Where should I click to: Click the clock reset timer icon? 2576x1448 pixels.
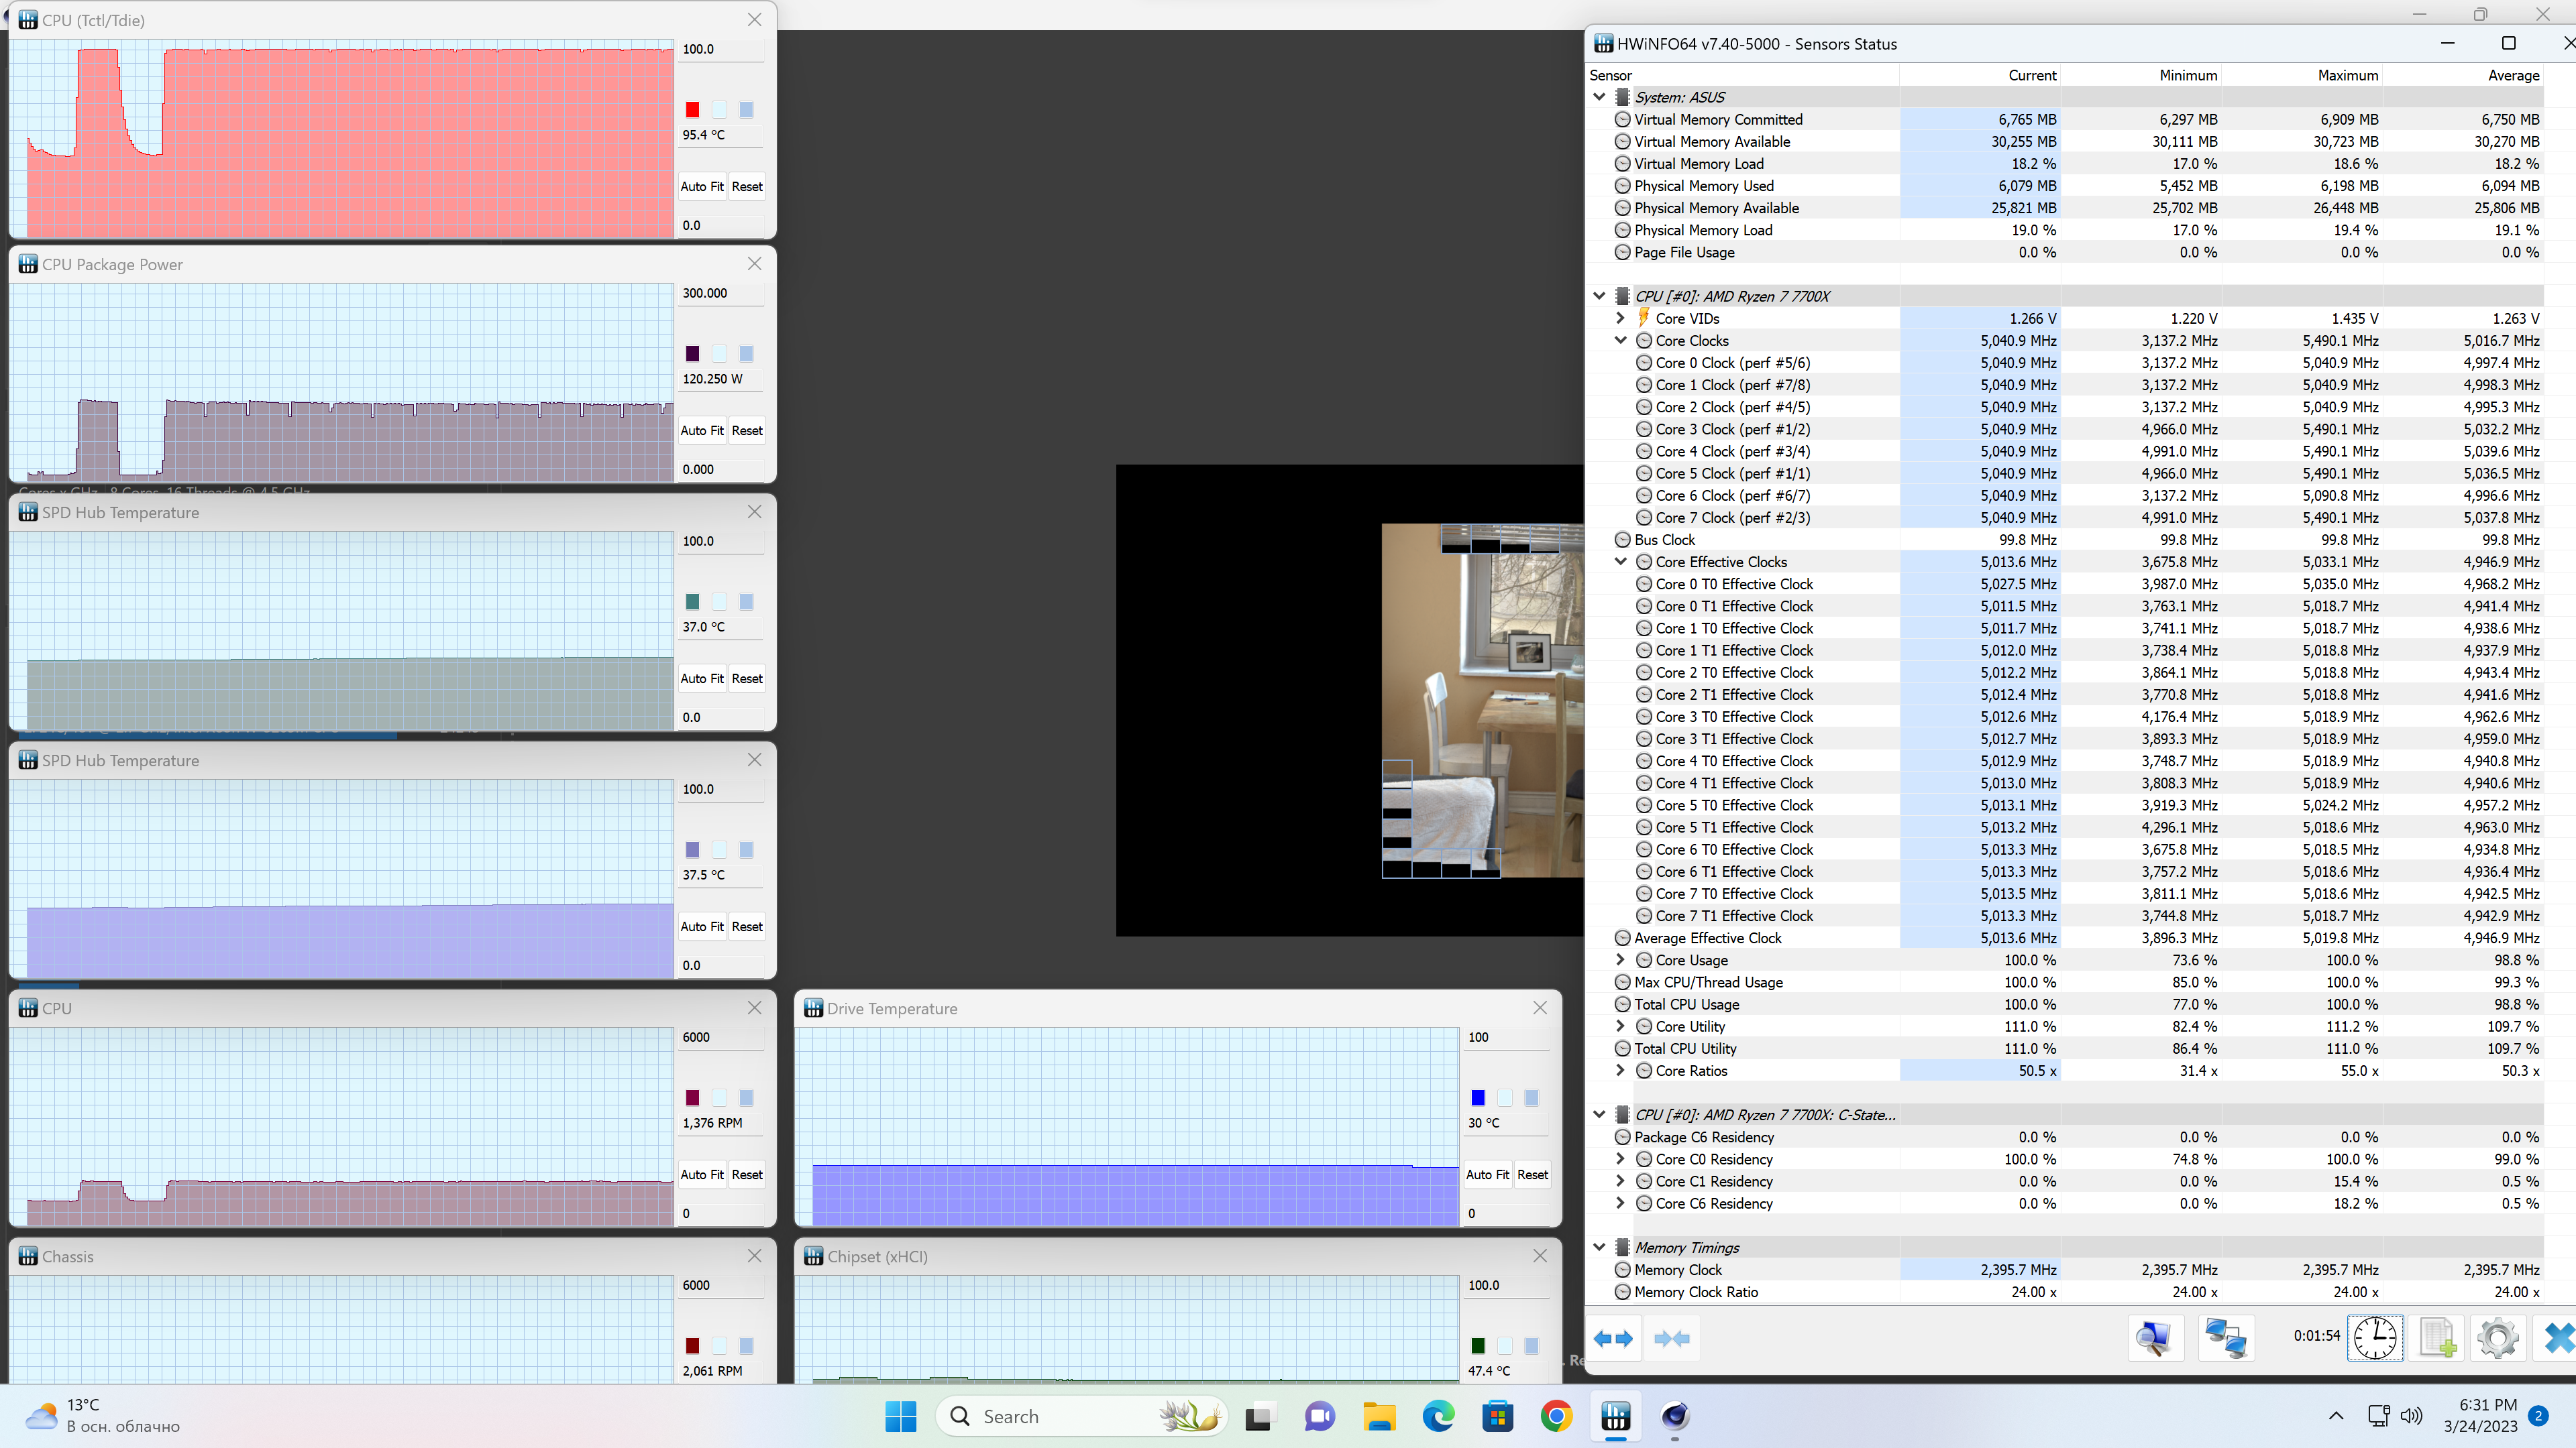2375,1338
